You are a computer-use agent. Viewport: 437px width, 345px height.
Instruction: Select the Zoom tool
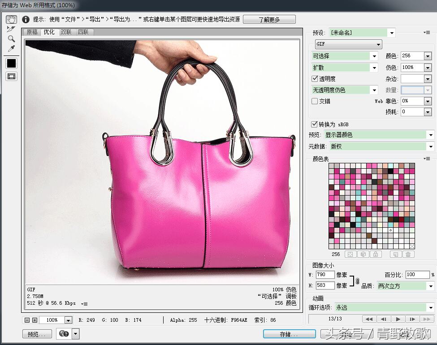(11, 38)
